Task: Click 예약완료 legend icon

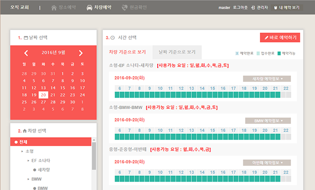Action: [x=237, y=53]
